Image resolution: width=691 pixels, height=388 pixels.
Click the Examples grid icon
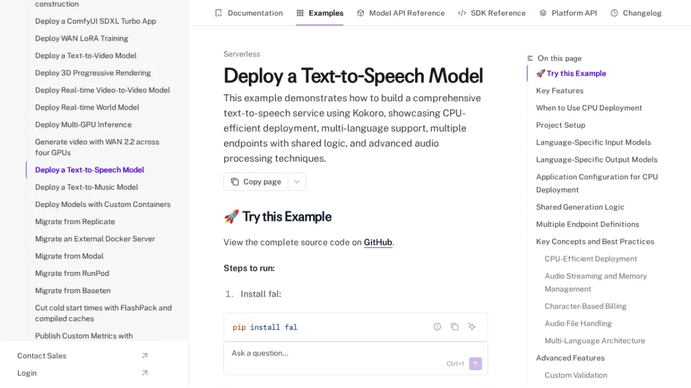(300, 13)
